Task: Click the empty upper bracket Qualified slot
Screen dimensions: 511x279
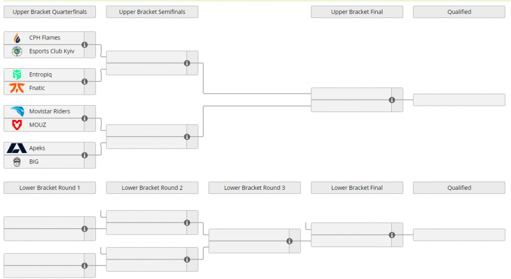Action: pyautogui.click(x=459, y=100)
